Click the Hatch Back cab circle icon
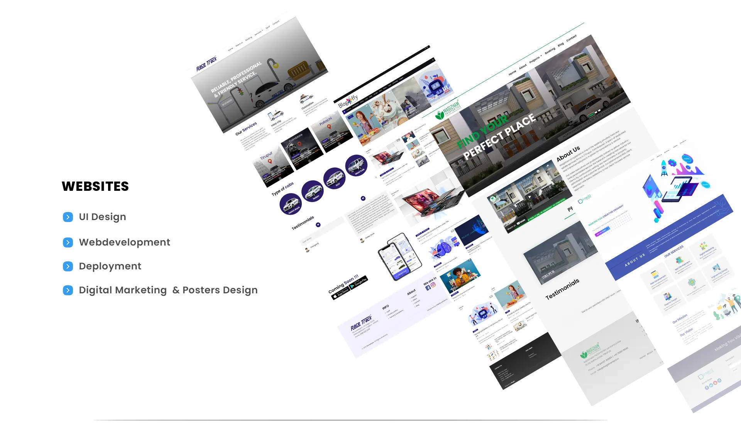The image size is (741, 424). click(x=290, y=204)
